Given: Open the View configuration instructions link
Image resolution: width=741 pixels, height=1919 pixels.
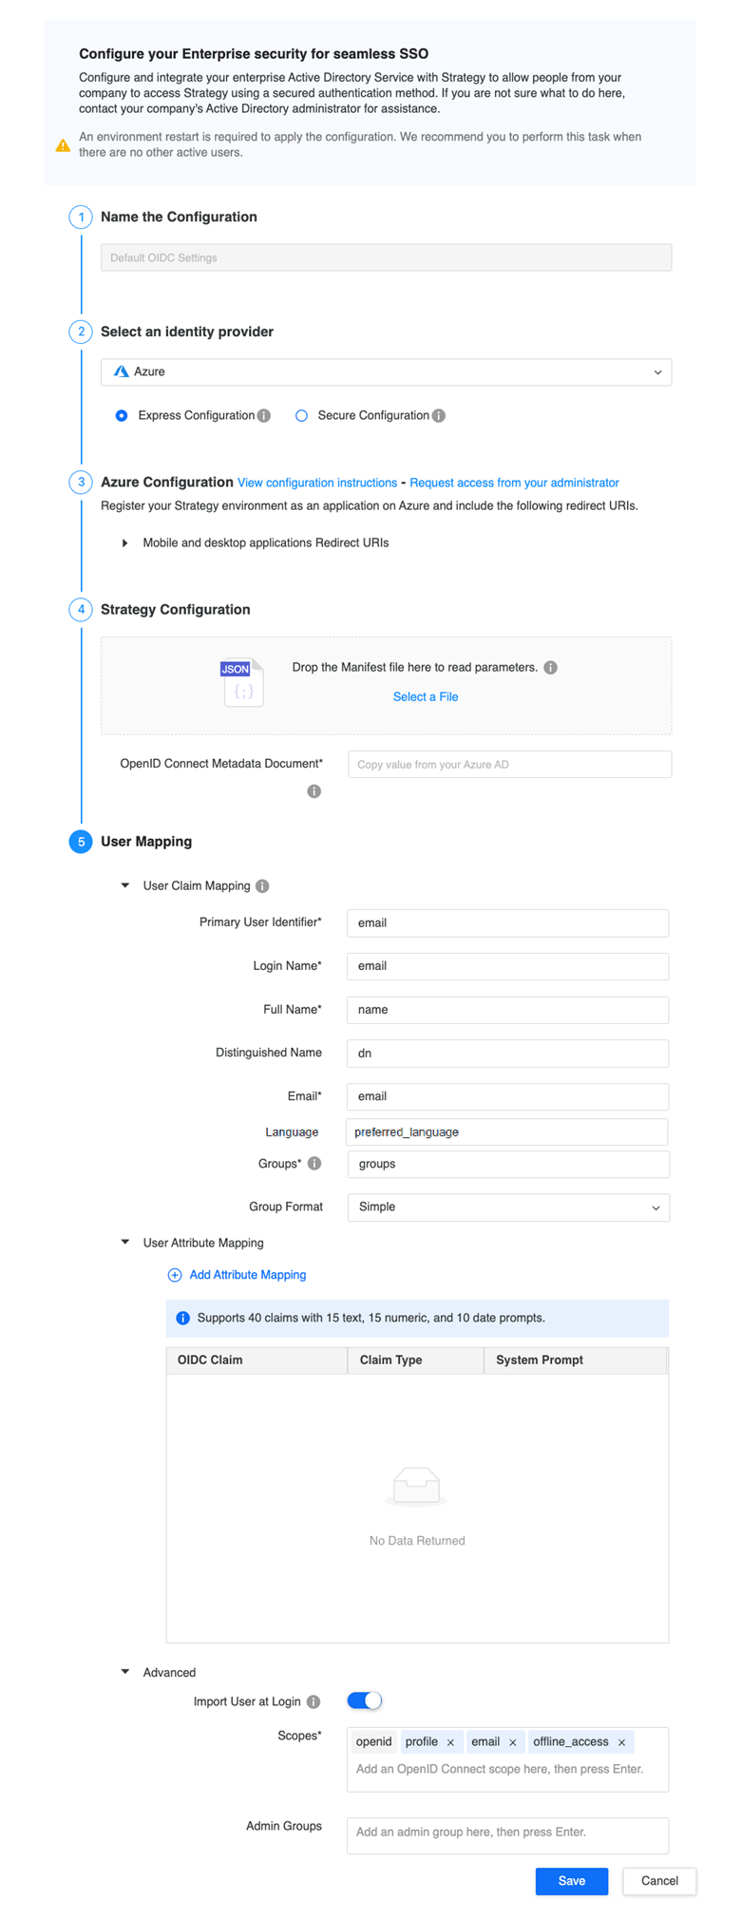Looking at the screenshot, I should [x=317, y=483].
